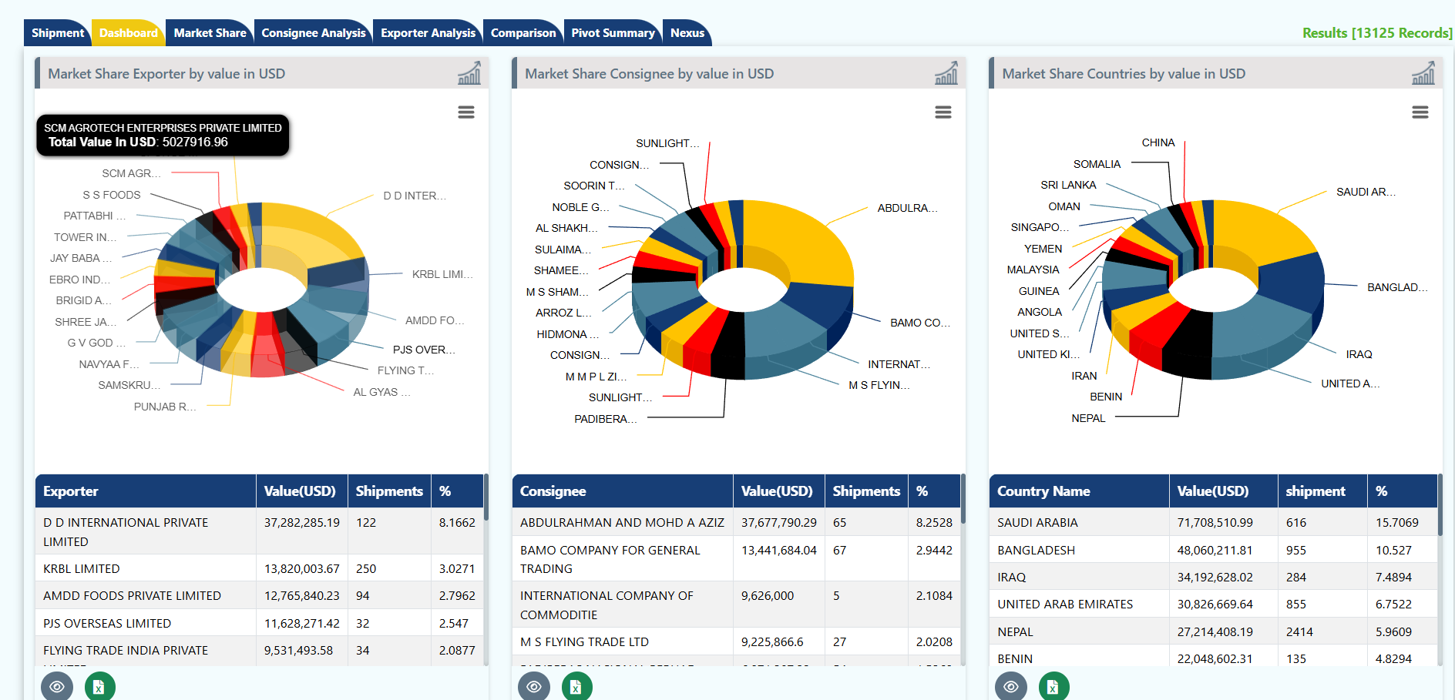Open the Pivot Summary tab

613,33
